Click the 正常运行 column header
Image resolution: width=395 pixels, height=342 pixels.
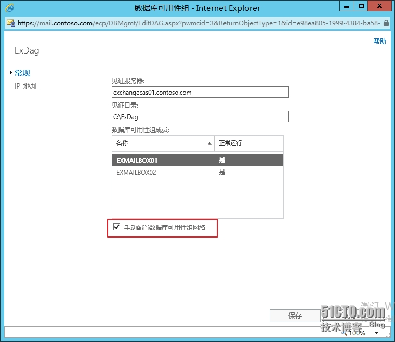(x=248, y=143)
